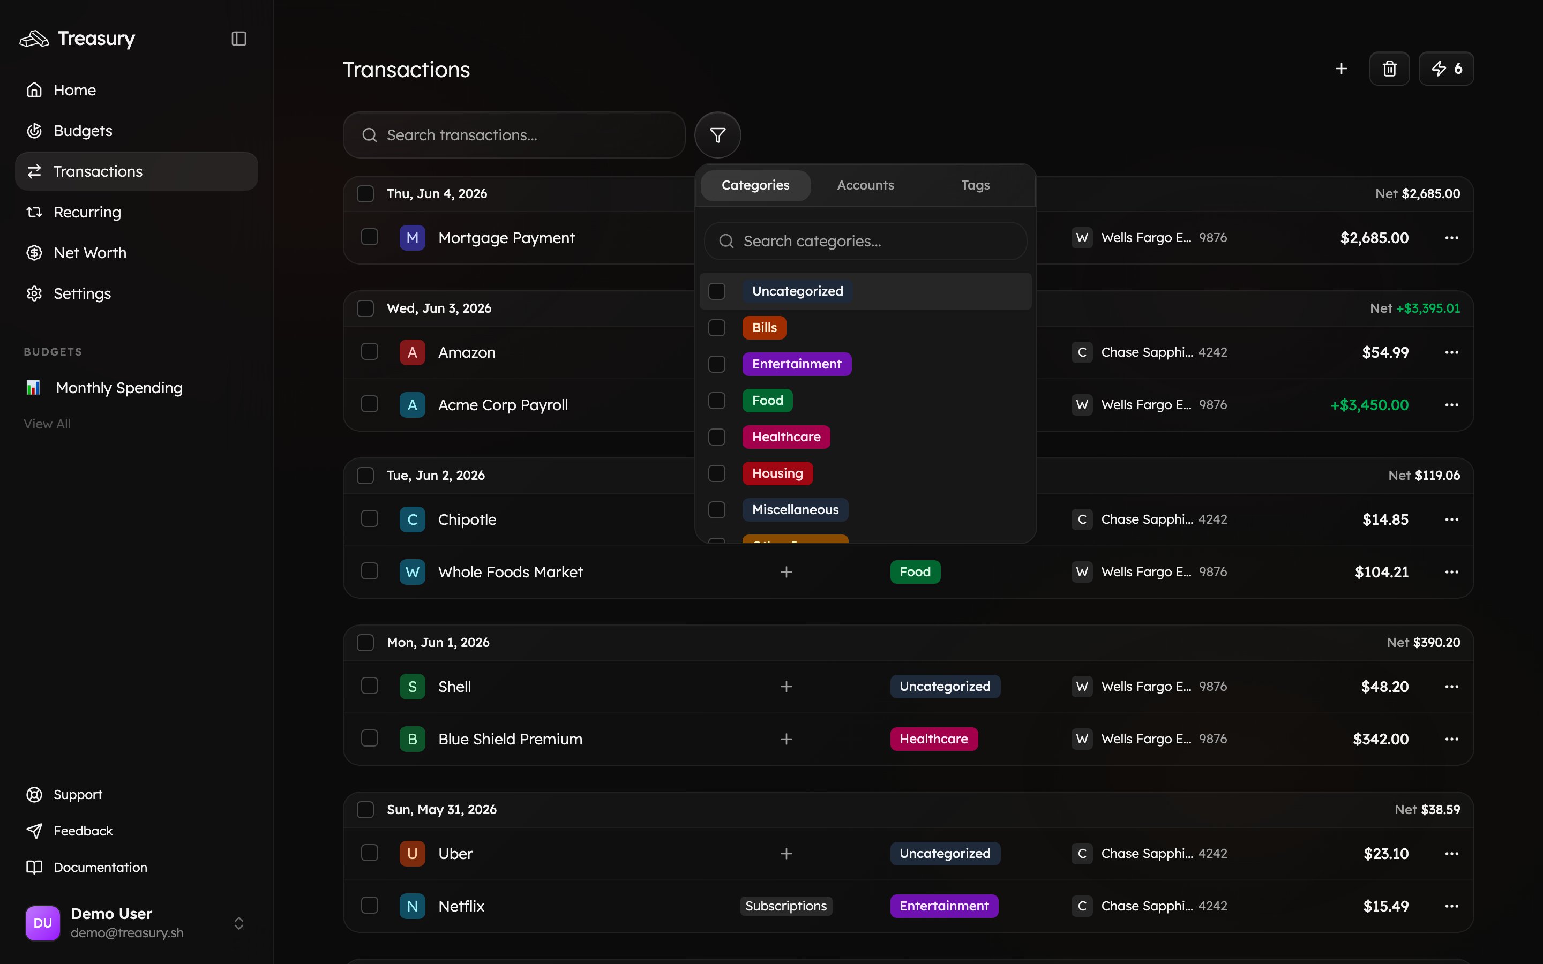
Task: Add a tag to the Shell transaction
Action: point(786,687)
